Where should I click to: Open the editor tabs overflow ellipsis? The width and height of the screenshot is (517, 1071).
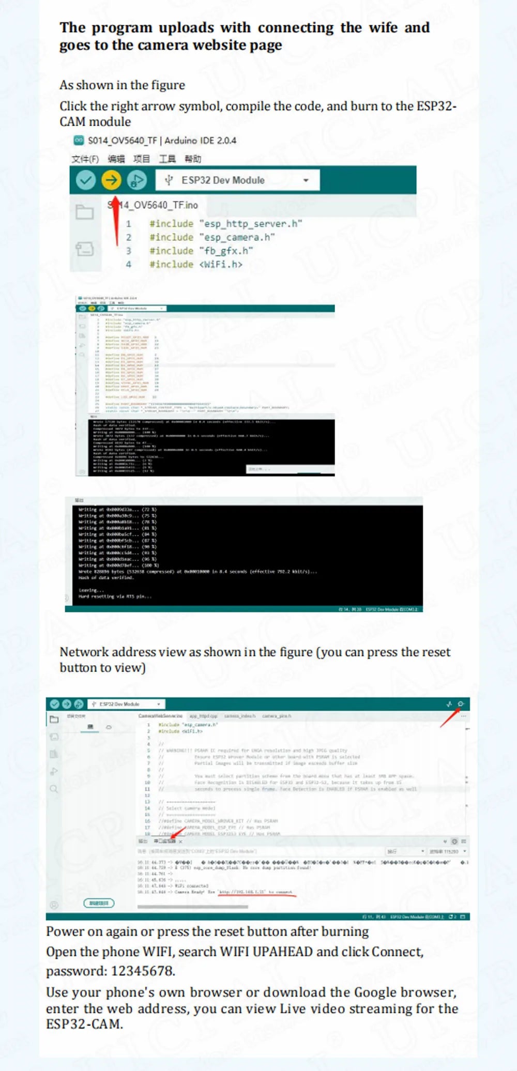click(464, 716)
